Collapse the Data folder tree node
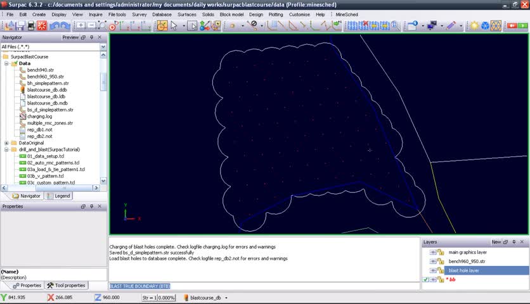Image resolution: width=530 pixels, height=304 pixels. coord(6,63)
